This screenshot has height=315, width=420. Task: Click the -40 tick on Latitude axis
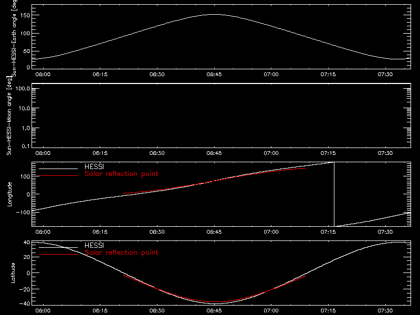25,304
